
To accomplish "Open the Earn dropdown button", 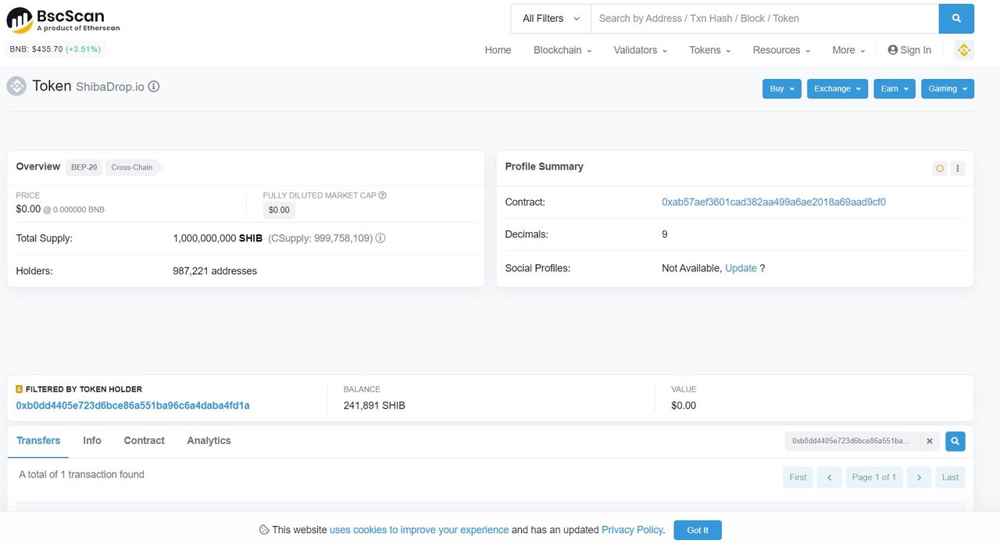I will point(895,89).
